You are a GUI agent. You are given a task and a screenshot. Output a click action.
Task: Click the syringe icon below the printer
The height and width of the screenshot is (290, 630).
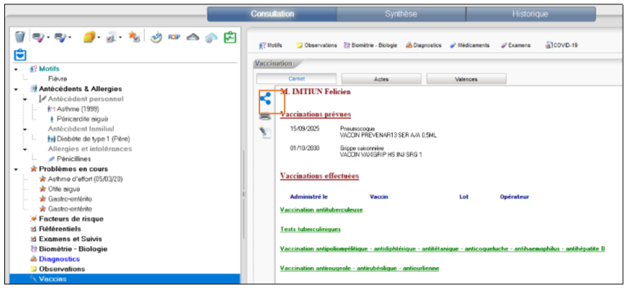click(265, 132)
